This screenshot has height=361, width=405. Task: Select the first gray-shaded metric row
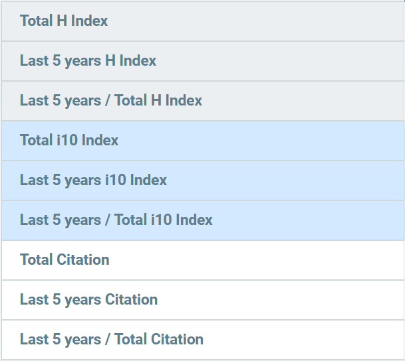202,21
